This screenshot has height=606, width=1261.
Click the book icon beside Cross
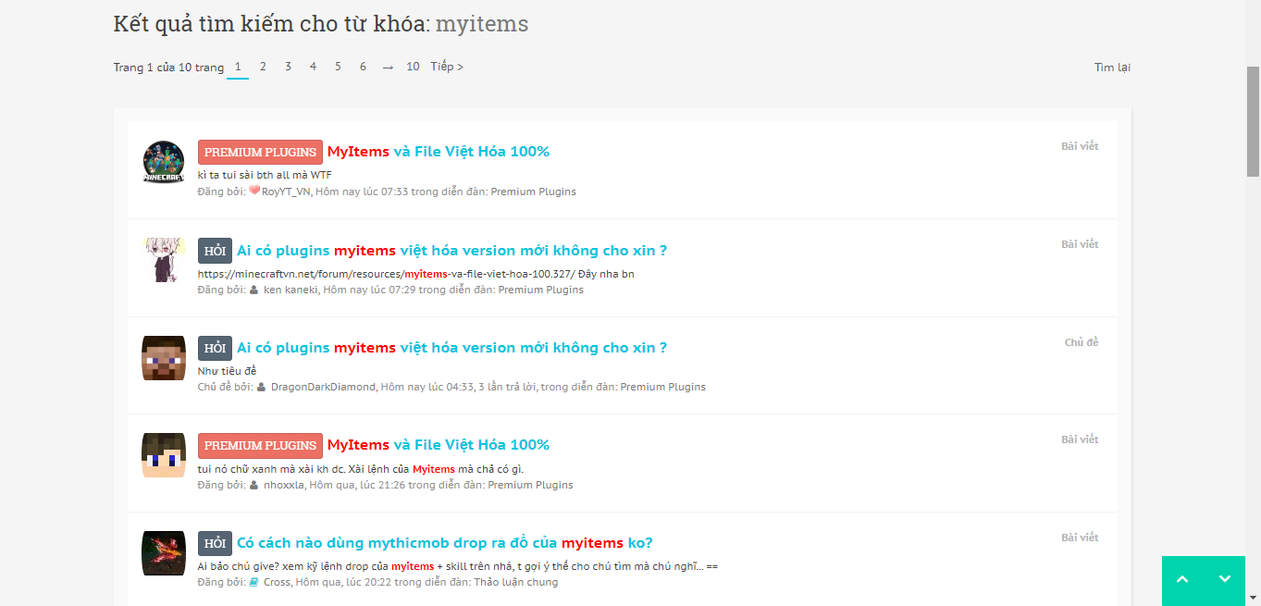click(x=253, y=581)
